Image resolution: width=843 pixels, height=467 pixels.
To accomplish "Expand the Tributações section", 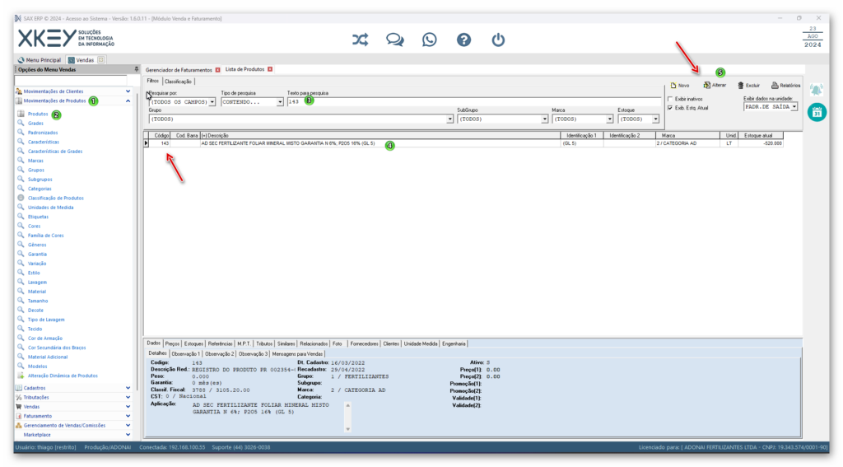I will point(128,397).
